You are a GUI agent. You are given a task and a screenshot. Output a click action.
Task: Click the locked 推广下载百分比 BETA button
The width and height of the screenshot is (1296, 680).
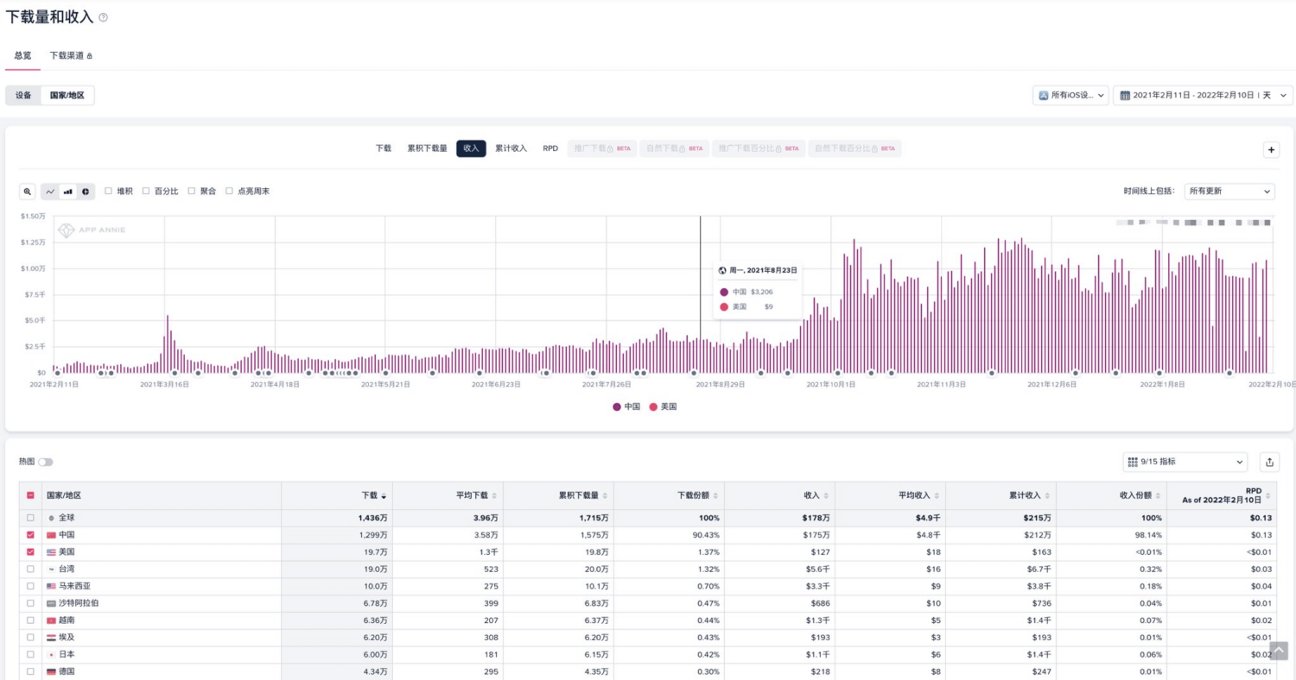(759, 148)
